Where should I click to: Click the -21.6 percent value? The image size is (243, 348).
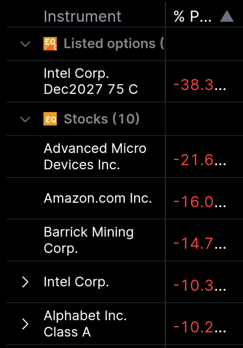[x=199, y=160]
